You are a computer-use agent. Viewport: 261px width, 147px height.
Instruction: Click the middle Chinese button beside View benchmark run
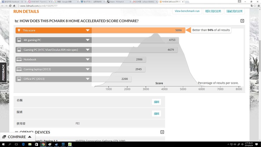[213, 11]
